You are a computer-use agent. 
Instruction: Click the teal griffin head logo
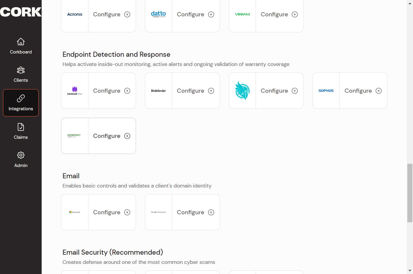click(242, 91)
